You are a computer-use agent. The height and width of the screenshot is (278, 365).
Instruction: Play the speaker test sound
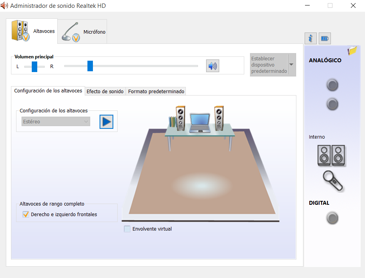point(106,121)
